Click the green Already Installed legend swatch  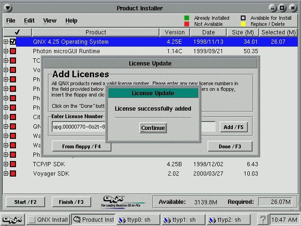[x=187, y=18]
